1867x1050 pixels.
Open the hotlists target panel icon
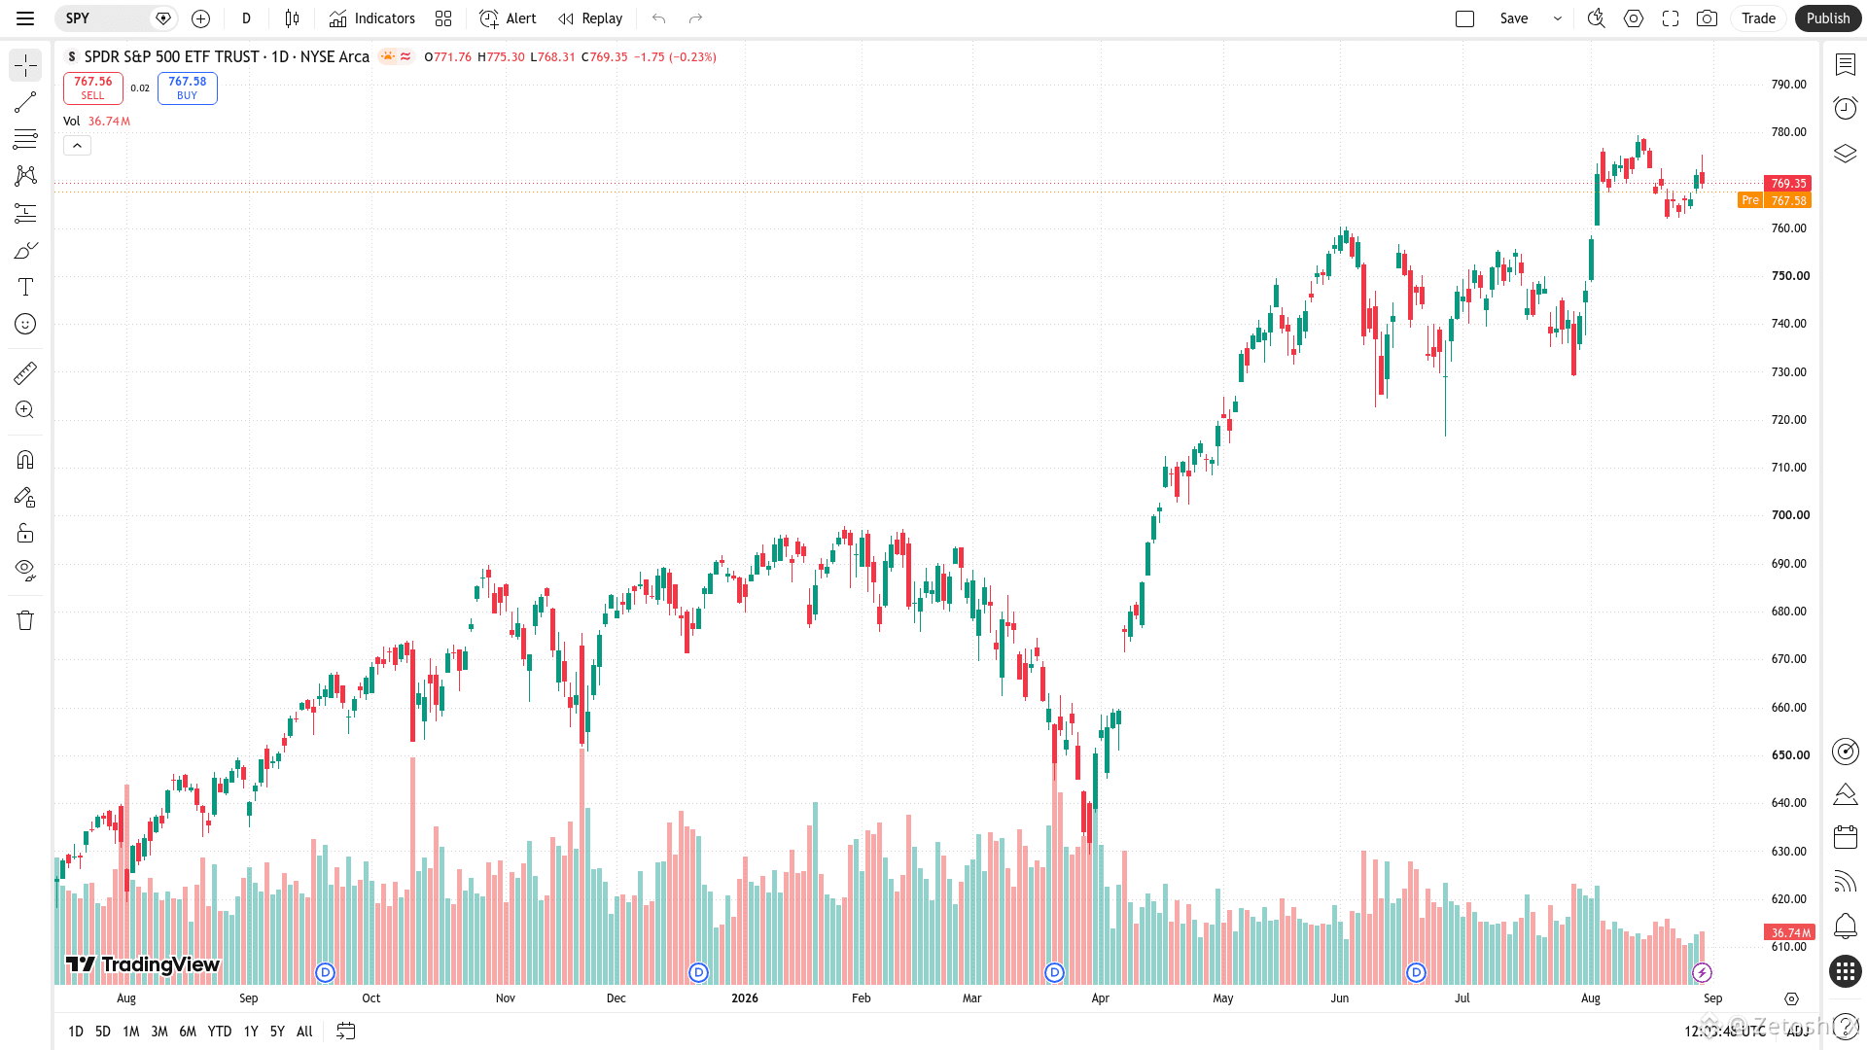tap(1845, 752)
